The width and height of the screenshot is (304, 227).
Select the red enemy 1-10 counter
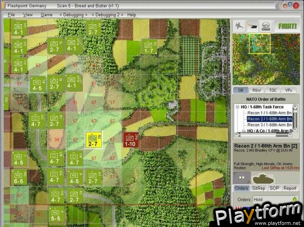tap(131, 140)
